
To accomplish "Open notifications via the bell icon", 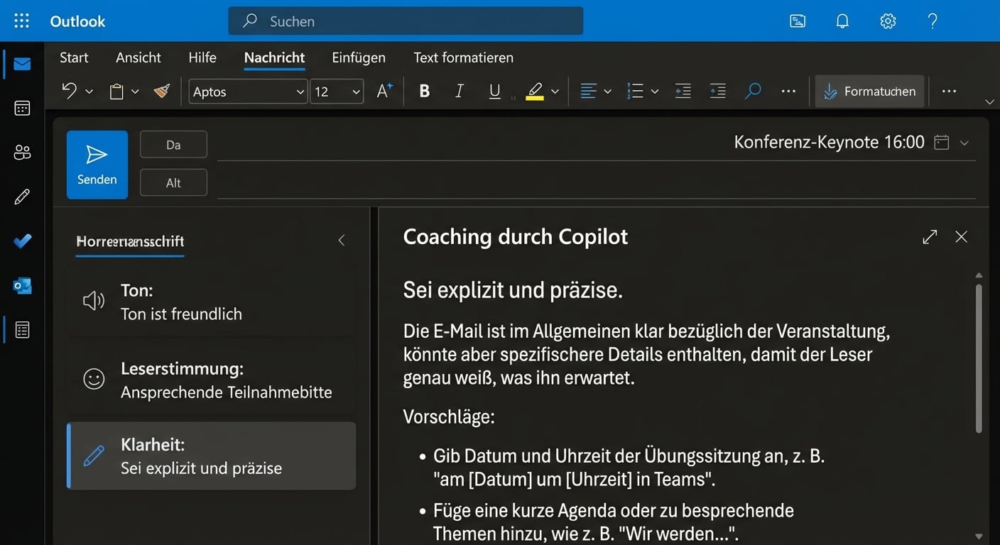I will [842, 21].
